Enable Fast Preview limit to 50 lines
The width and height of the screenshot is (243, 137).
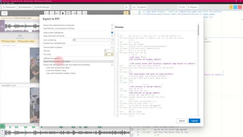point(112,29)
